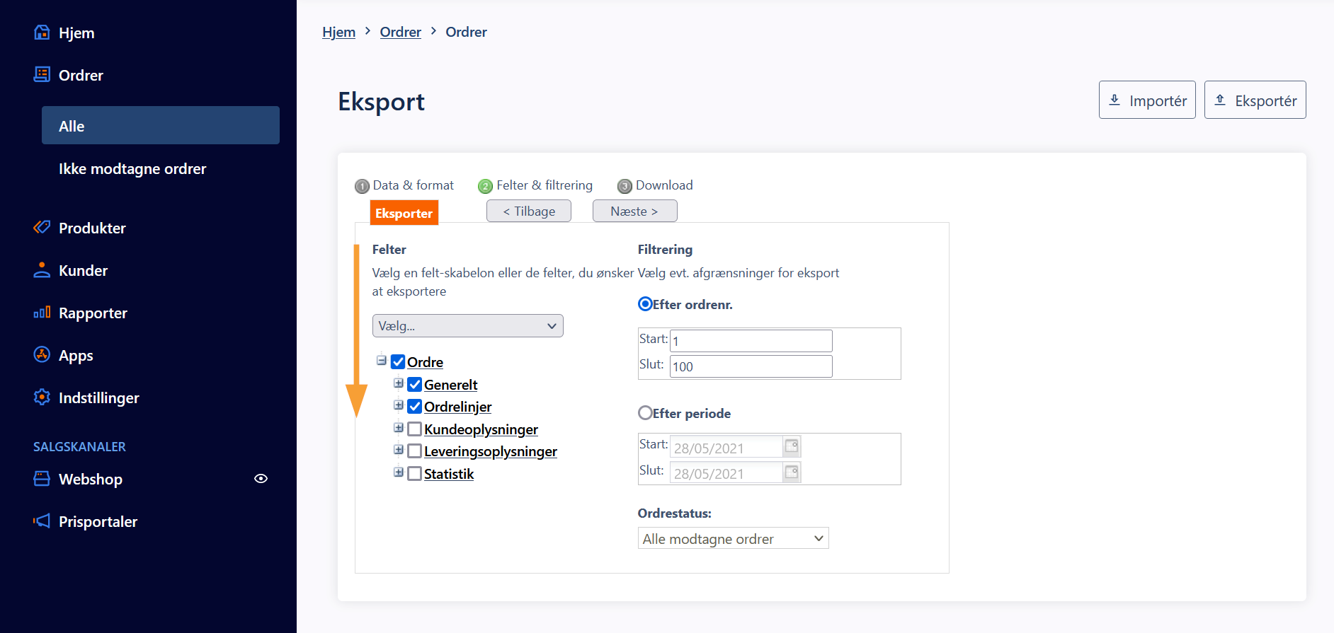The image size is (1334, 633).
Task: Go to Download step
Action: point(655,185)
